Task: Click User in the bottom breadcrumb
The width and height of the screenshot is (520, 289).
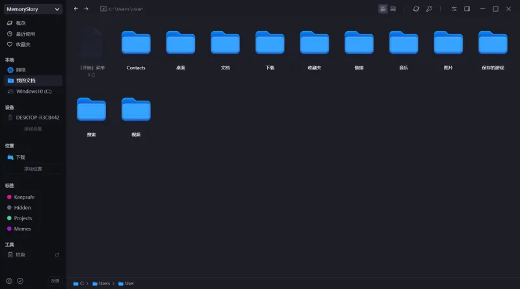Action: coord(126,283)
